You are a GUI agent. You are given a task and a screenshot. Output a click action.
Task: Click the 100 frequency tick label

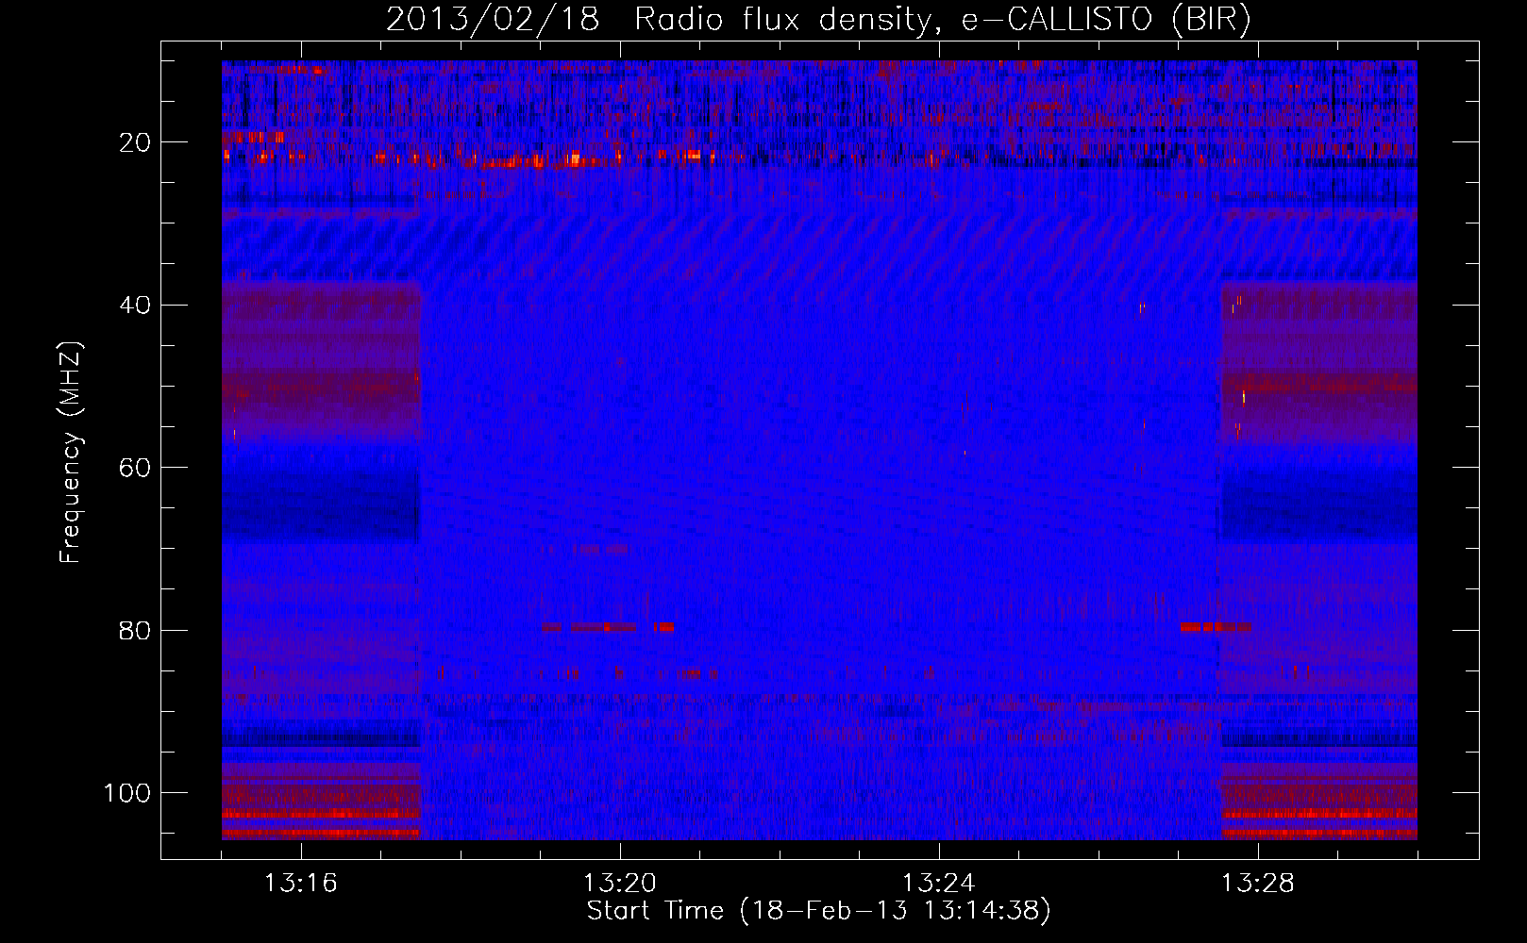(x=127, y=794)
